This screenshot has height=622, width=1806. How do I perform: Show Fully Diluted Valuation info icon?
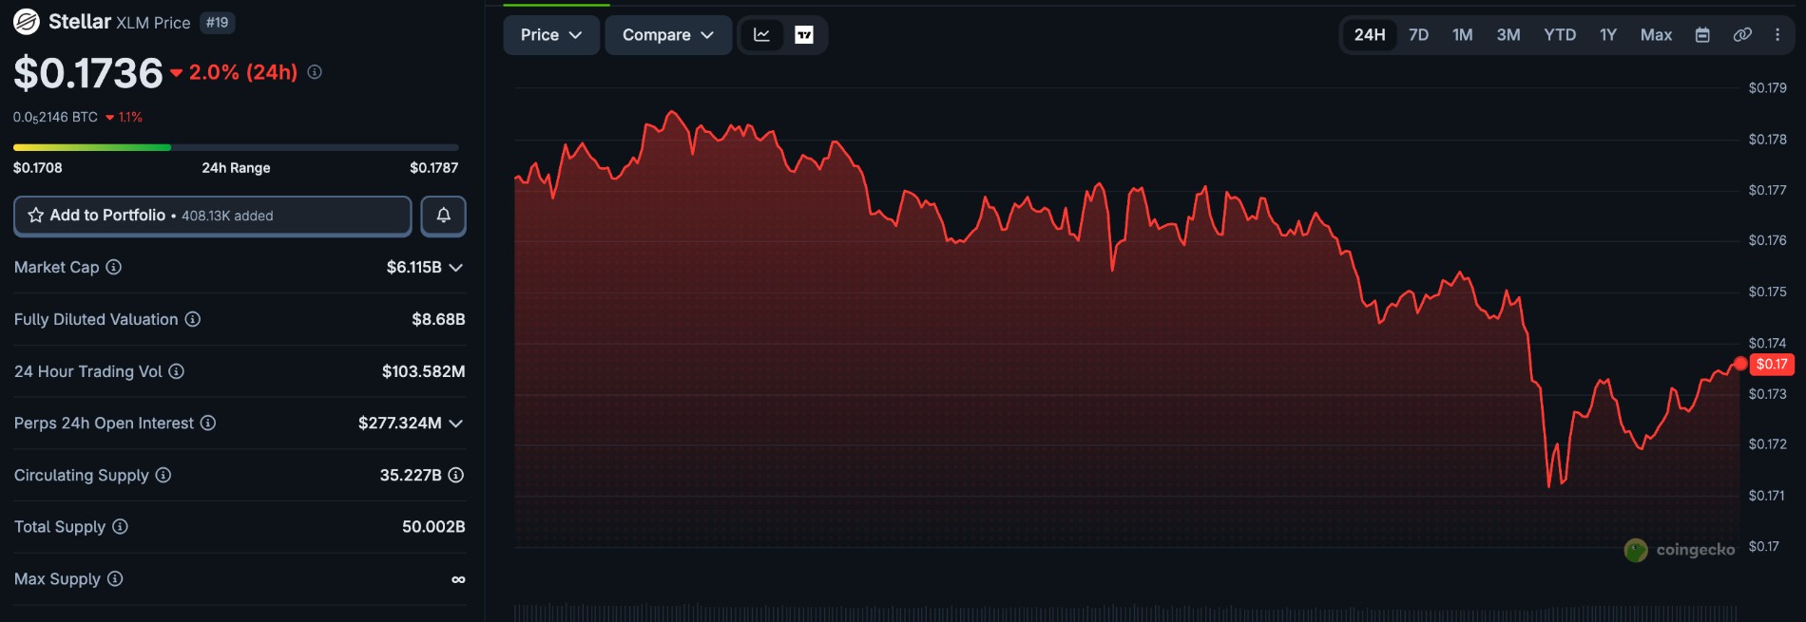(x=193, y=319)
